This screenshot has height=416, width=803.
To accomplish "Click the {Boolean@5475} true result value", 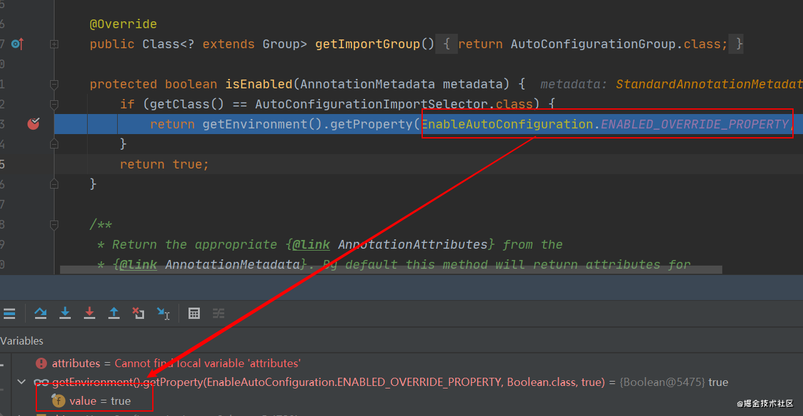I will point(673,382).
